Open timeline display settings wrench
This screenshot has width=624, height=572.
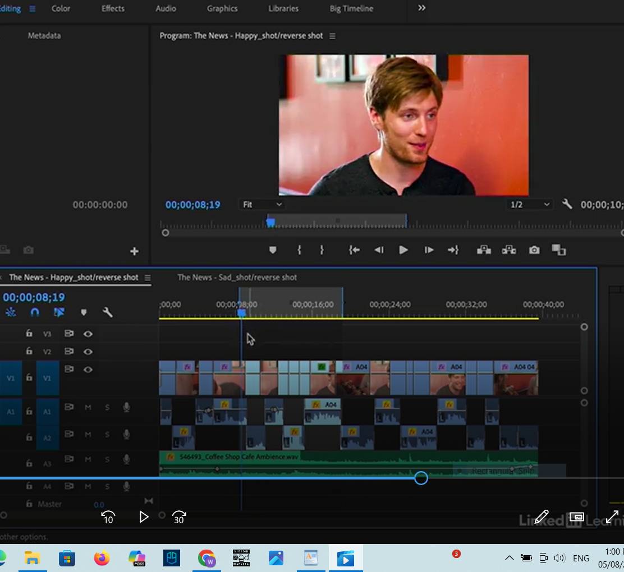[x=108, y=312]
